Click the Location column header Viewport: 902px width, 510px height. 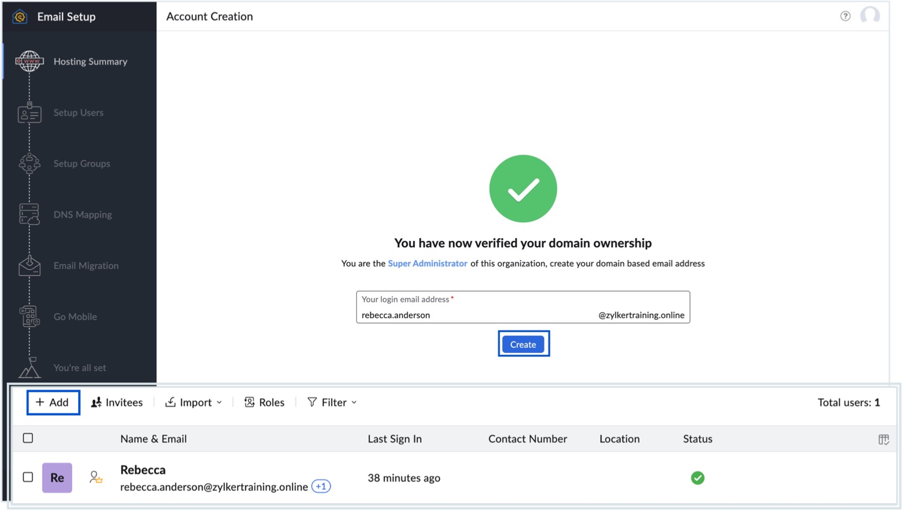(619, 439)
